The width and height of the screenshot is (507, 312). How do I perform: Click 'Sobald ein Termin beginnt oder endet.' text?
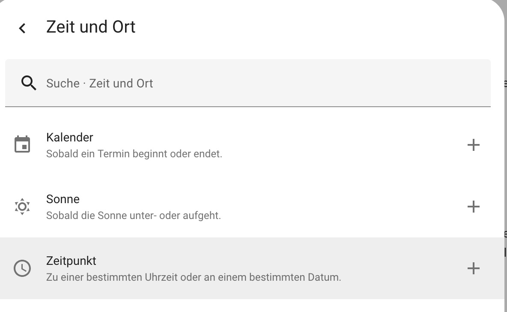134,153
